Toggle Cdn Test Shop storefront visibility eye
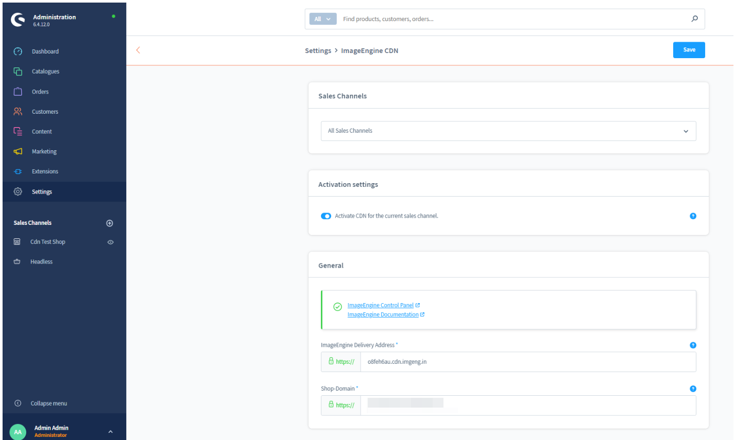735x440 pixels. 110,242
